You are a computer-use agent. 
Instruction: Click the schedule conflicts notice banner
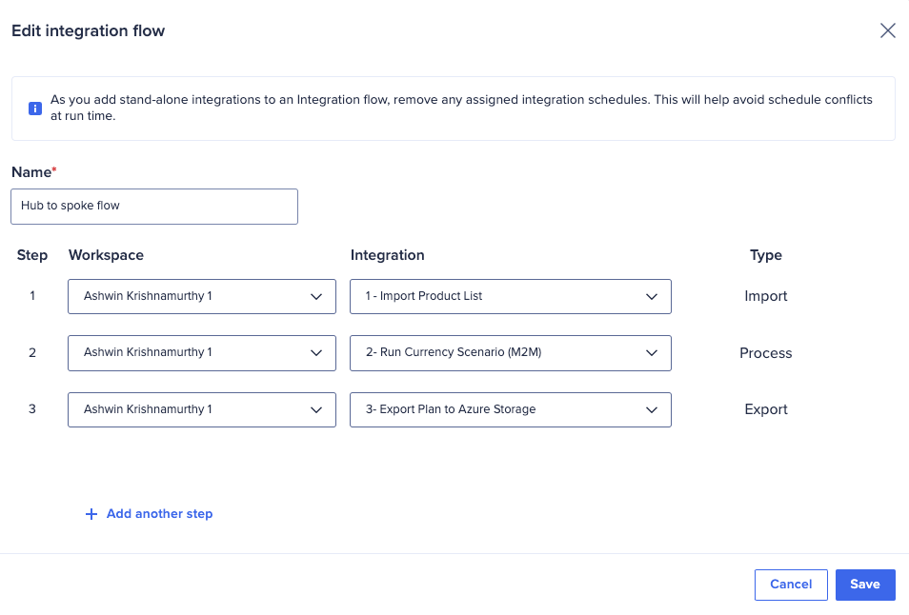[x=454, y=106]
